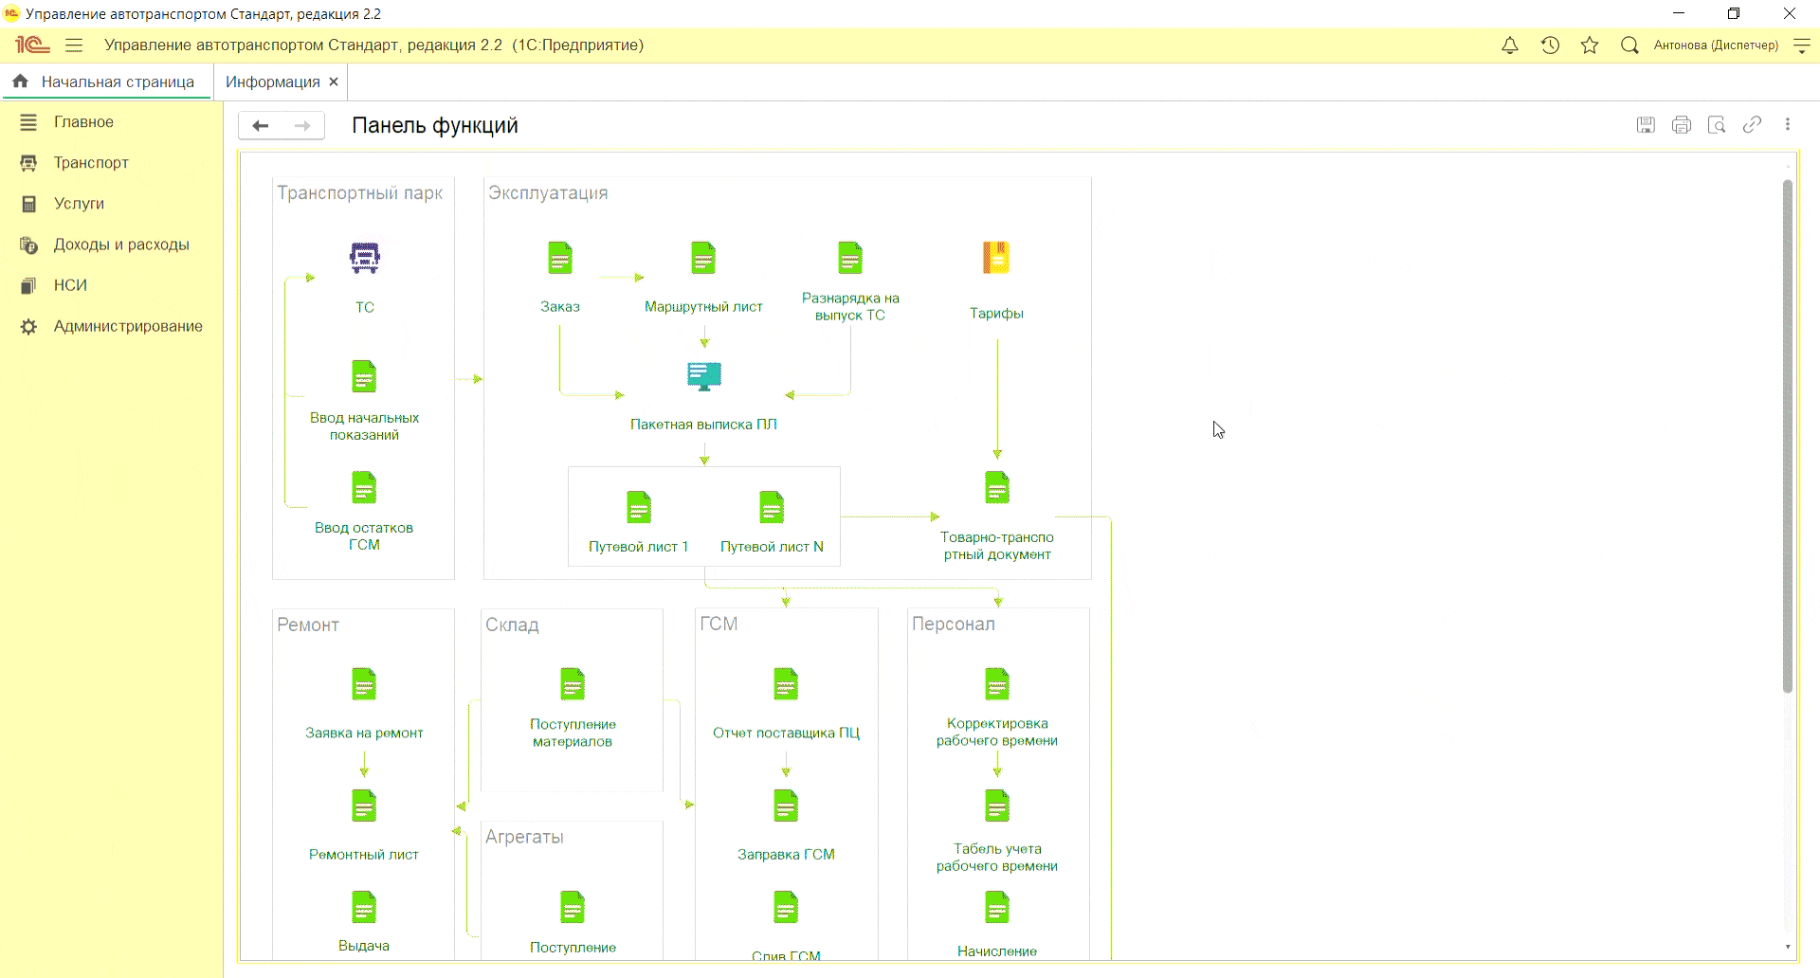This screenshot has height=978, width=1820.
Task: Click the Ввод начальных показаний document icon
Action: pos(364,376)
